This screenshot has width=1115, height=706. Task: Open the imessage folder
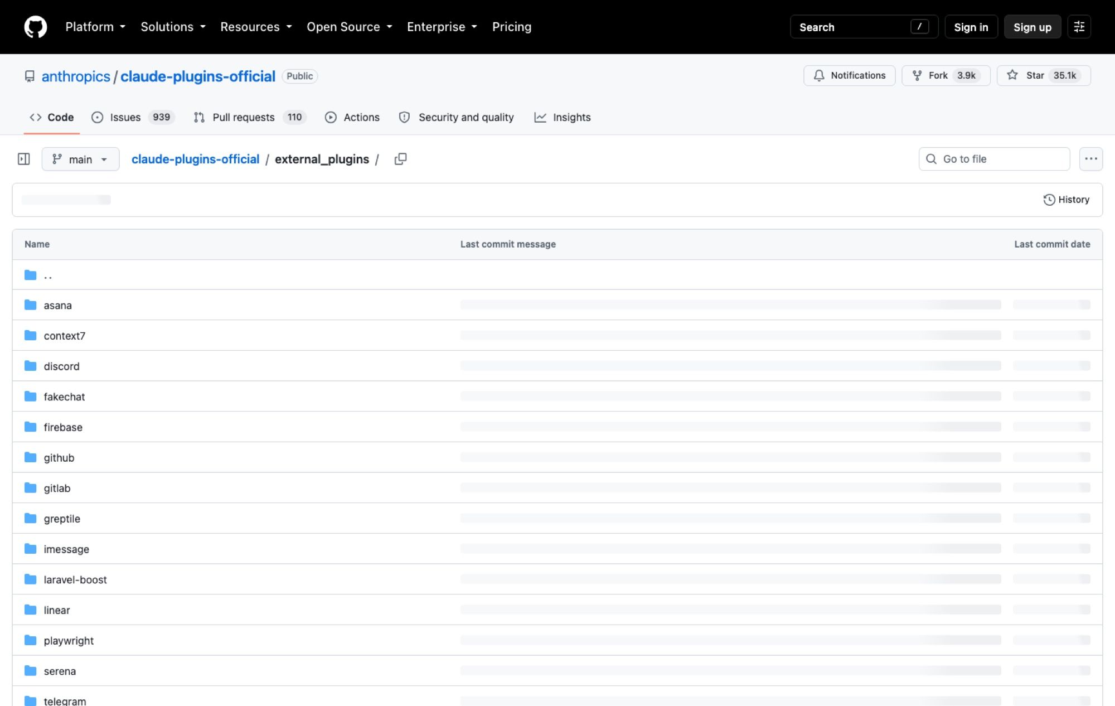66,549
